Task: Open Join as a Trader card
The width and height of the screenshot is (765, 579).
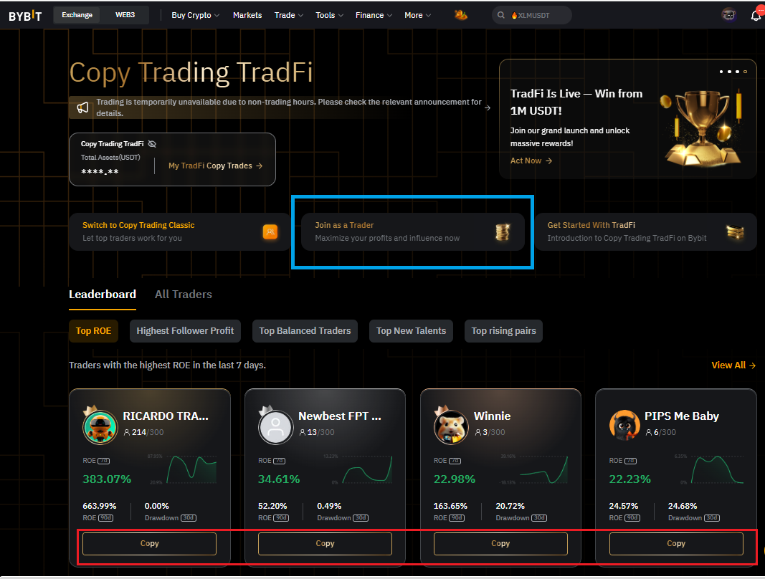Action: (x=412, y=231)
